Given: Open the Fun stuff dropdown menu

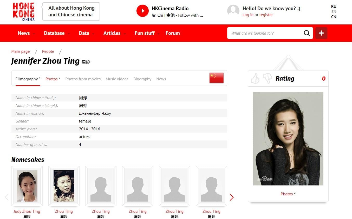Looking at the screenshot, I should pyautogui.click(x=147, y=33).
